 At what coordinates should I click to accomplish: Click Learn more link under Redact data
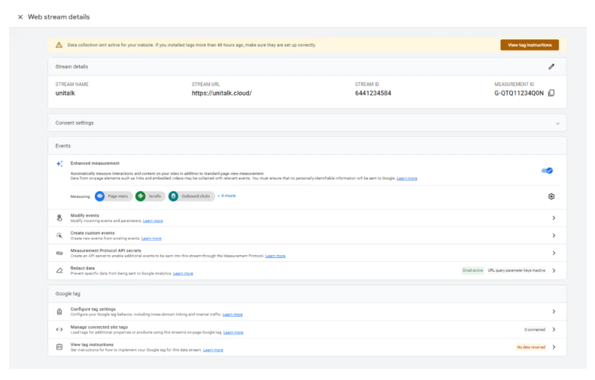coord(183,274)
